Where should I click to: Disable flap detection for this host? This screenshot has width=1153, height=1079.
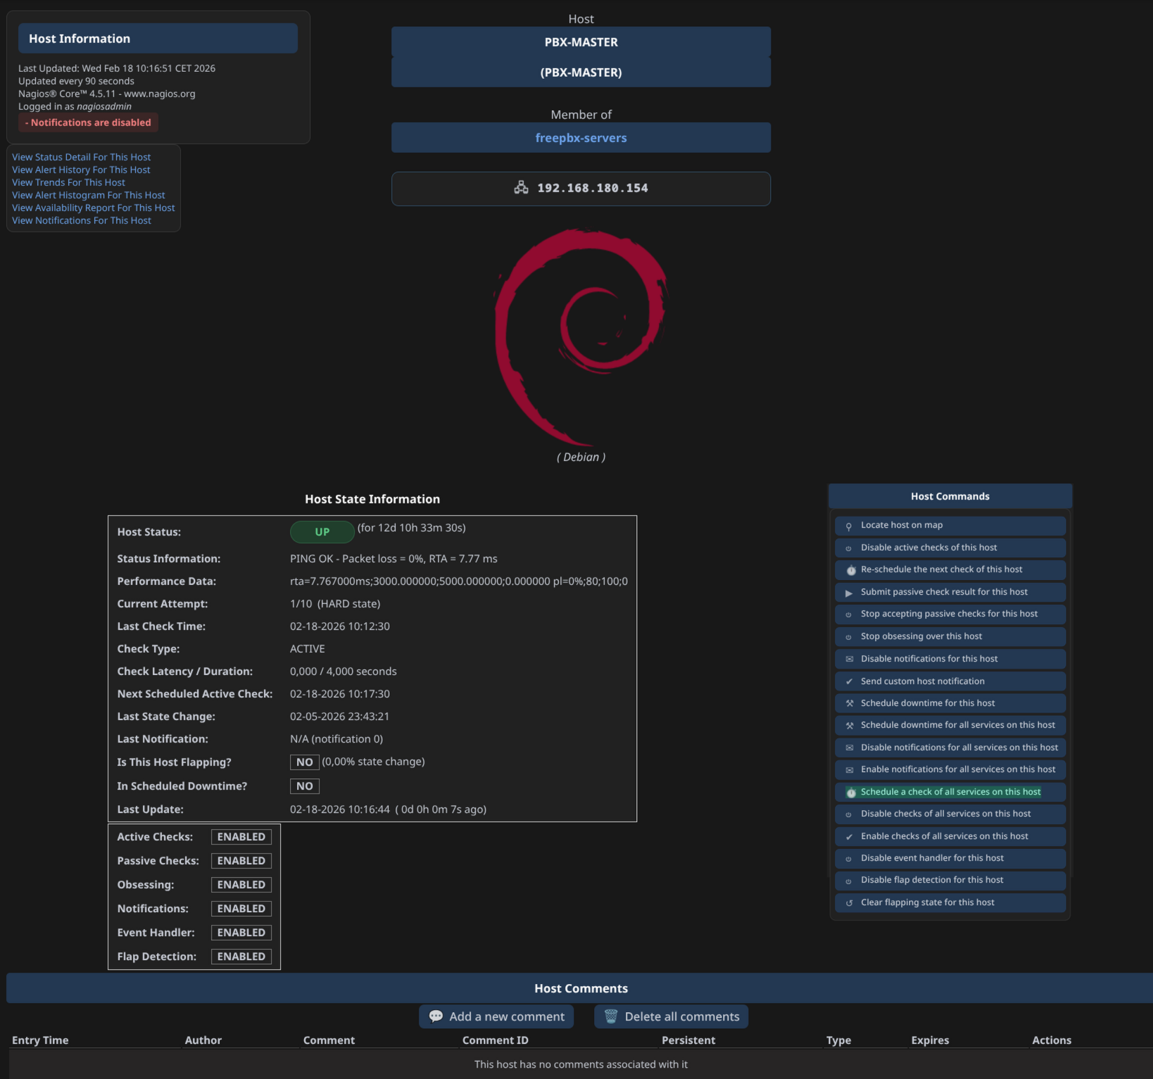931,880
